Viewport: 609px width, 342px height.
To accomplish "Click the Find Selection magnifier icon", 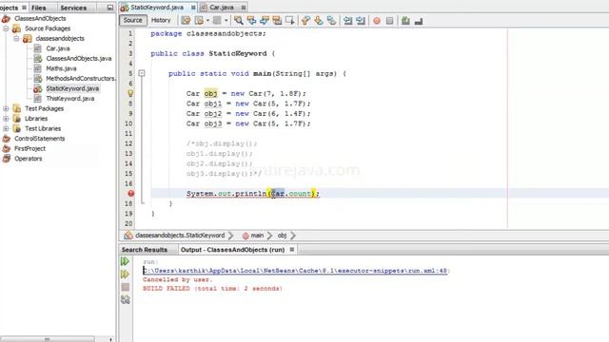I will (239, 21).
